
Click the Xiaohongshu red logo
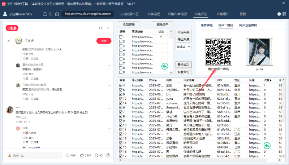tap(12, 28)
